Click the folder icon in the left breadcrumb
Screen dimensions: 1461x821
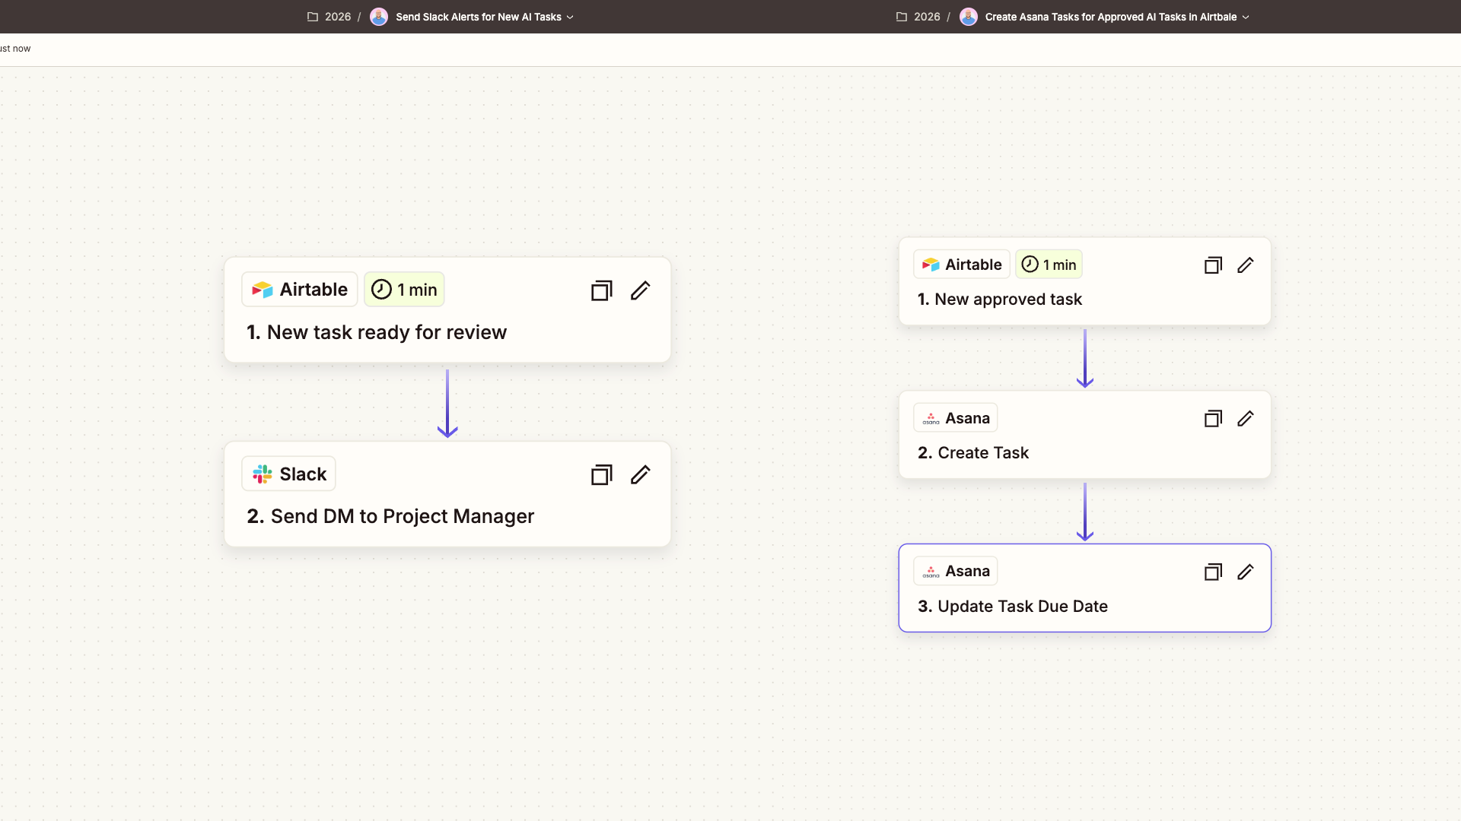[312, 16]
